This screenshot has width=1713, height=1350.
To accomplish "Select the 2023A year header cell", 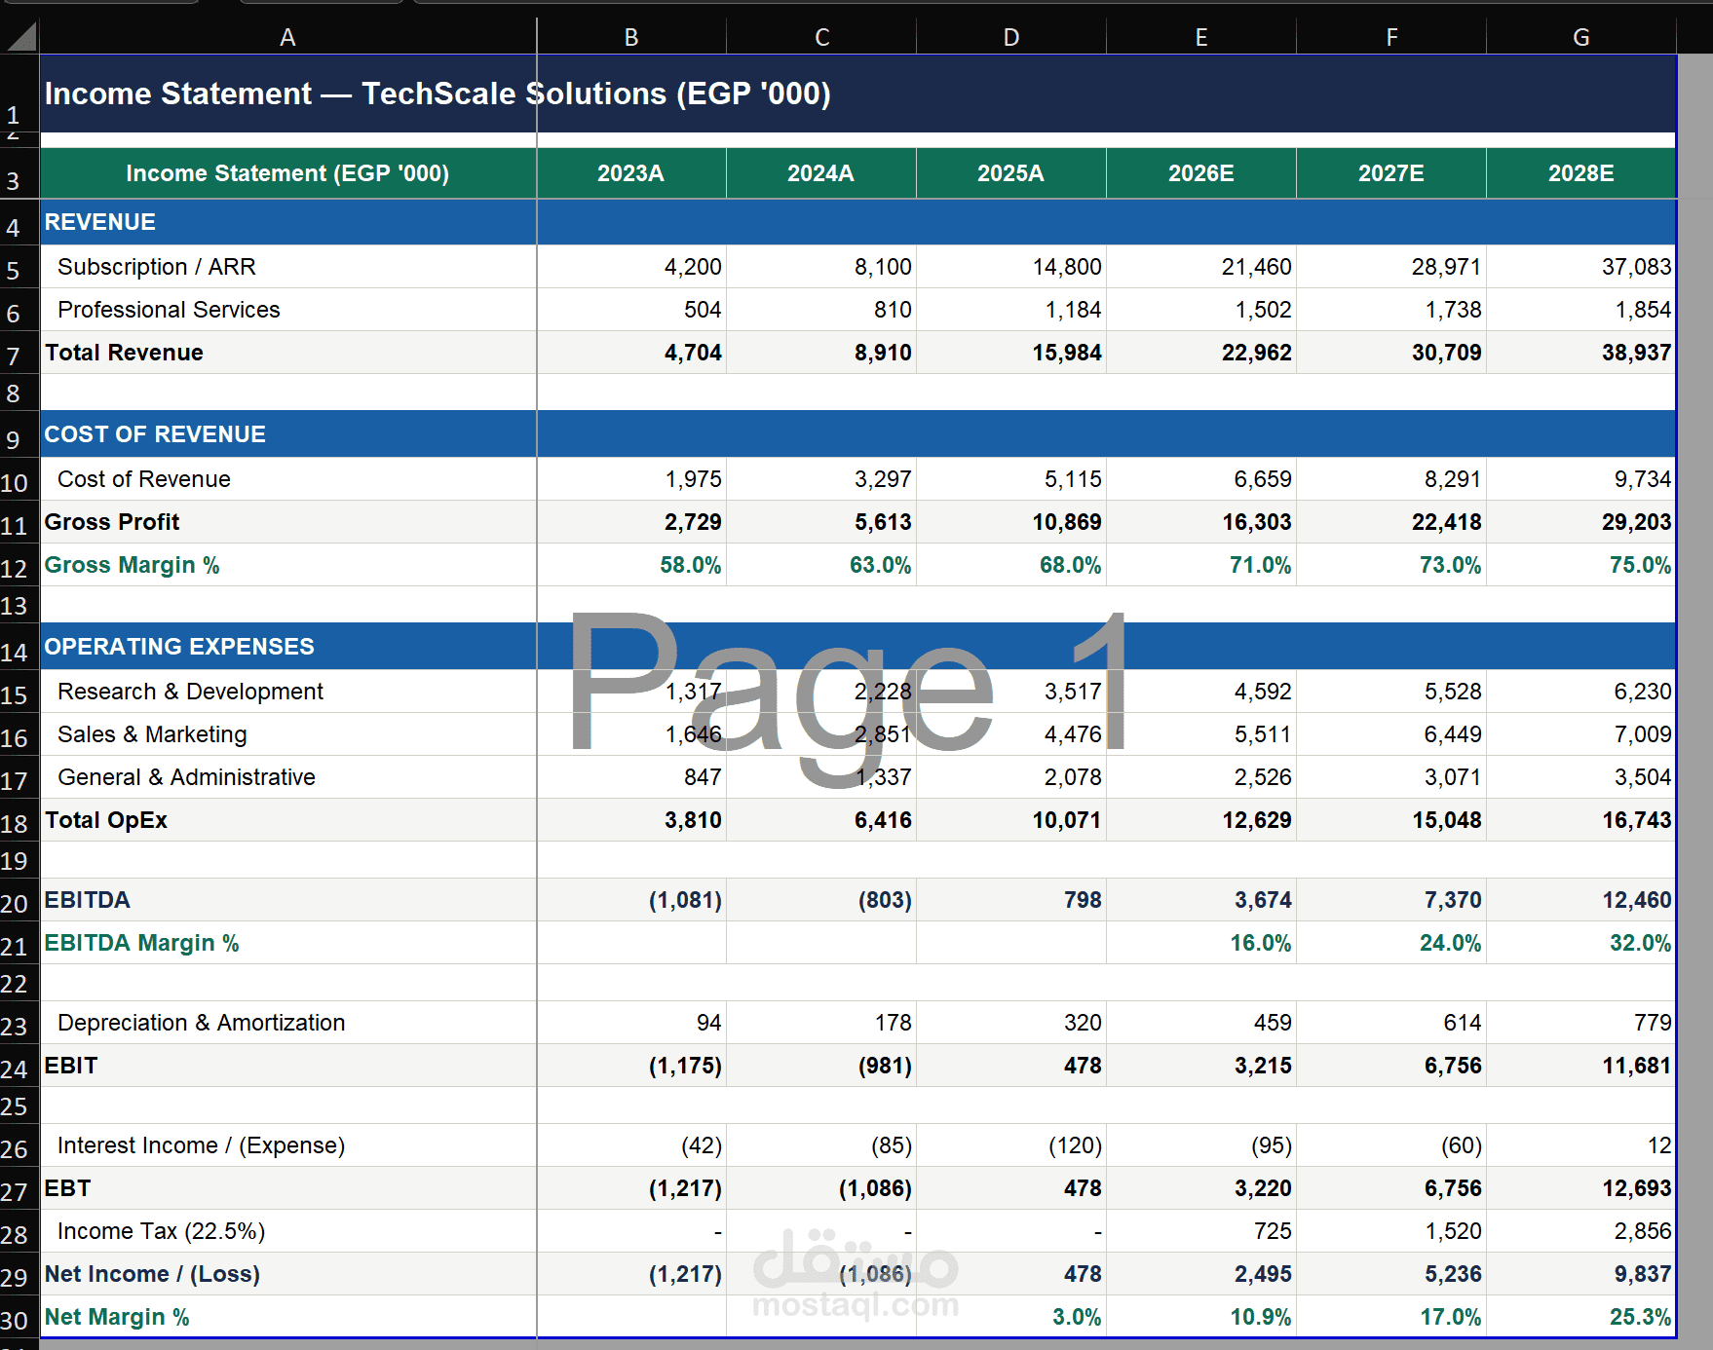I will point(631,173).
